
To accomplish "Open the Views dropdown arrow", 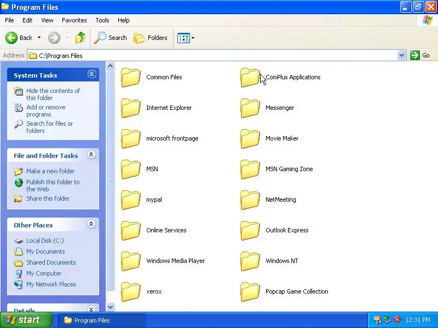I will [193, 38].
